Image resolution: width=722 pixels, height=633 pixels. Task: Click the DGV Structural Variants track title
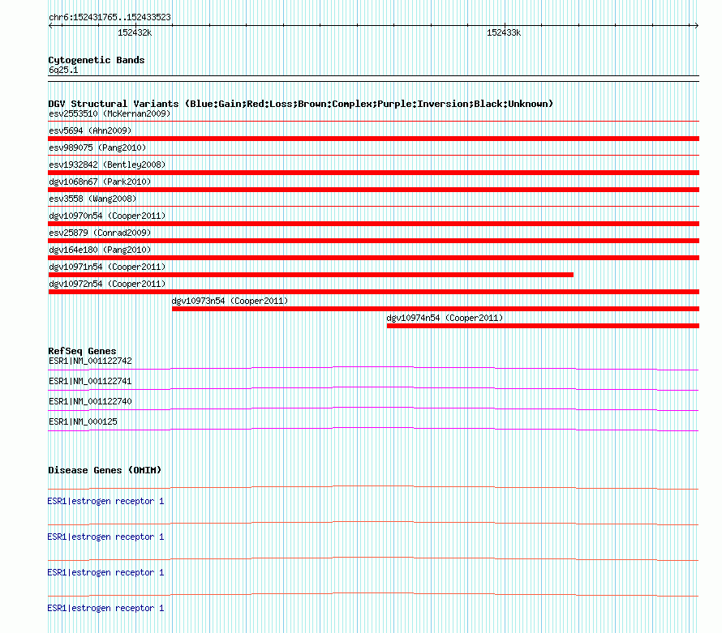click(x=300, y=104)
